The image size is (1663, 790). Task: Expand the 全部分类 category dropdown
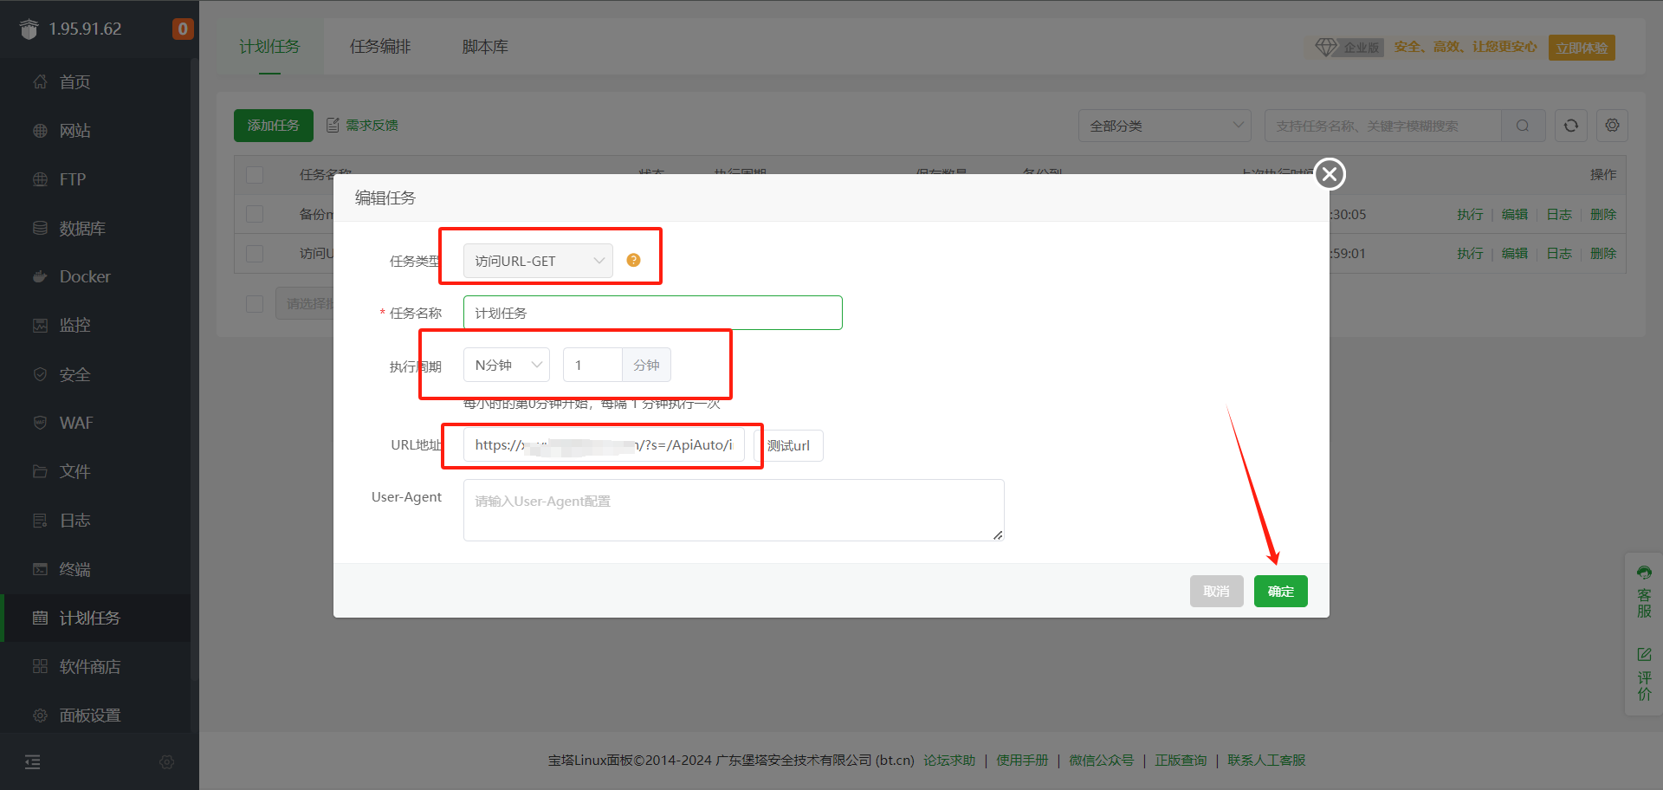click(x=1164, y=126)
